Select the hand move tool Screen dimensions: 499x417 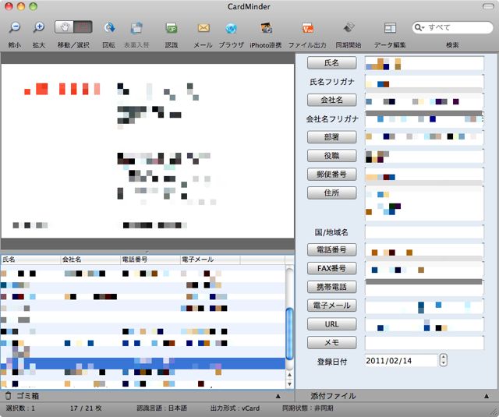64,27
